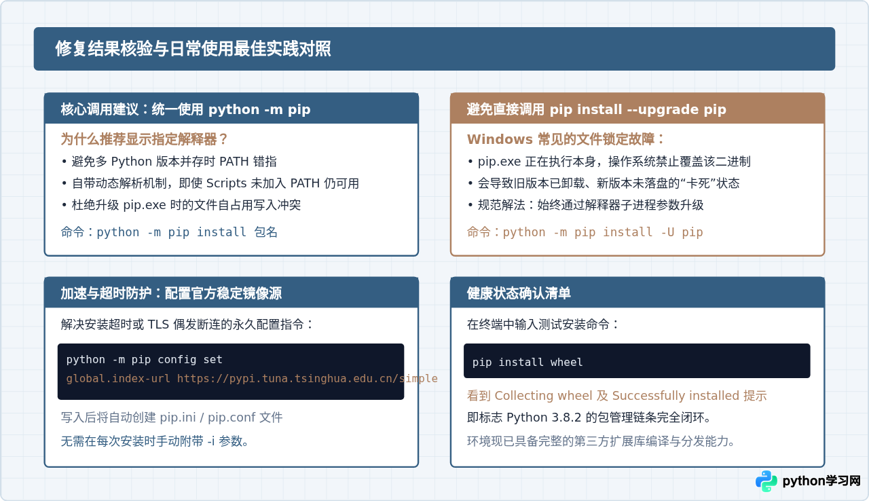Click the code line 'python -m pip config set'
Viewport: 869px width, 501px height.
pyautogui.click(x=145, y=360)
